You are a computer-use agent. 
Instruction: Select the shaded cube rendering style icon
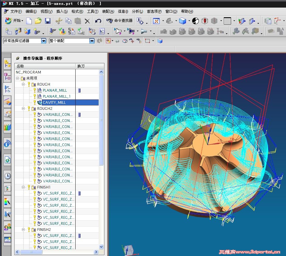coord(182,21)
